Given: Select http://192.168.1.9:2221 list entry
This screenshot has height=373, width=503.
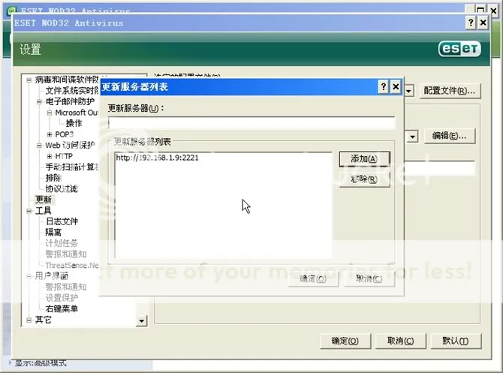Looking at the screenshot, I should click(157, 158).
